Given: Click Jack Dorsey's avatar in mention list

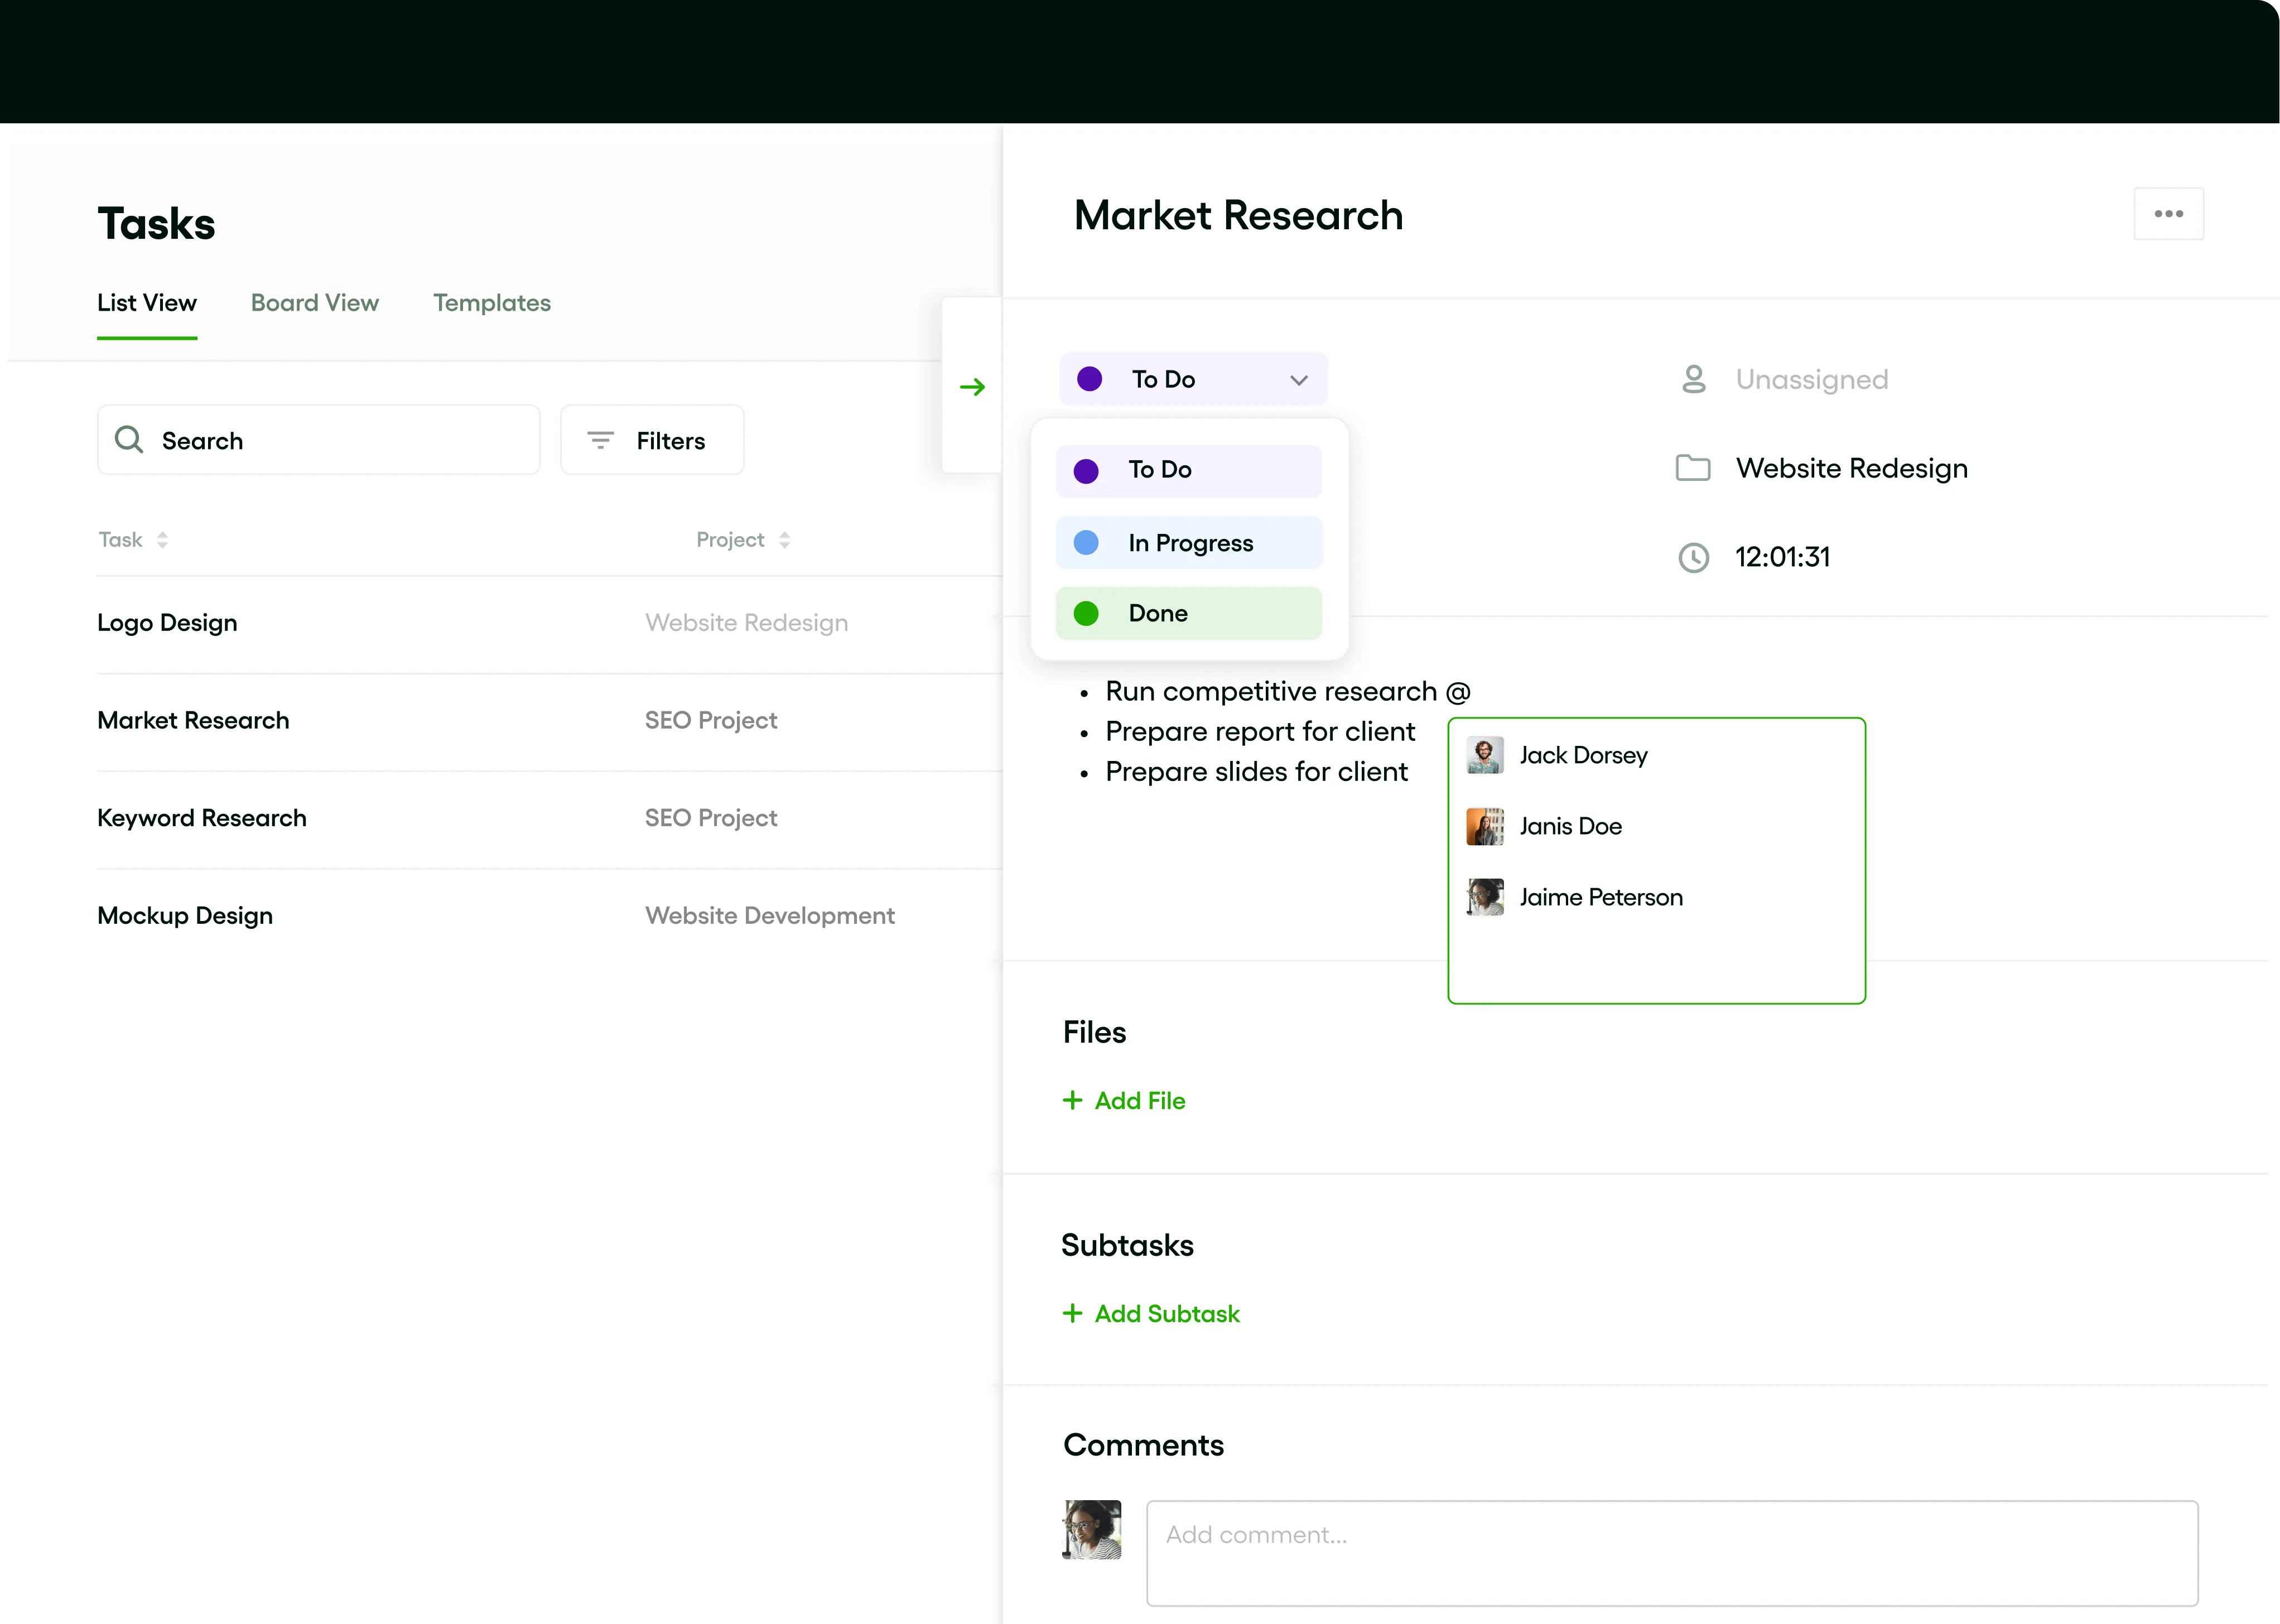Looking at the screenshot, I should pos(1484,755).
